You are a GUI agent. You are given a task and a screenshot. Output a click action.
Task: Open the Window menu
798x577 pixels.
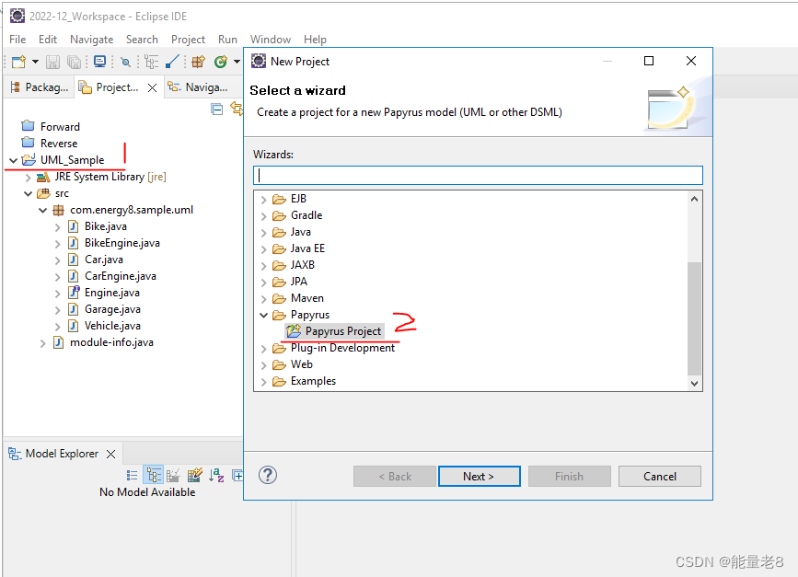271,40
